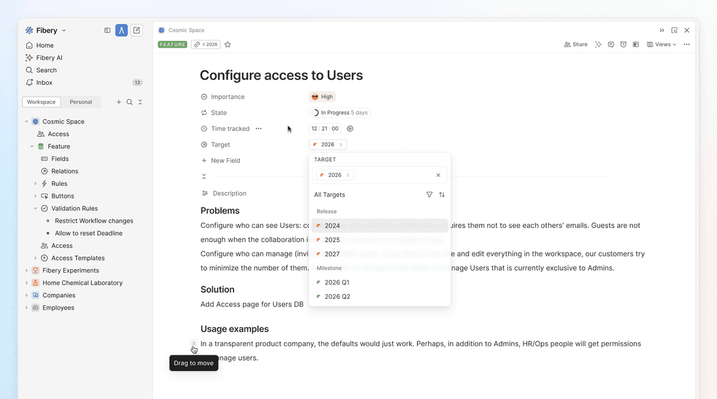Select the 2026 Q1 milestone option

[336, 282]
